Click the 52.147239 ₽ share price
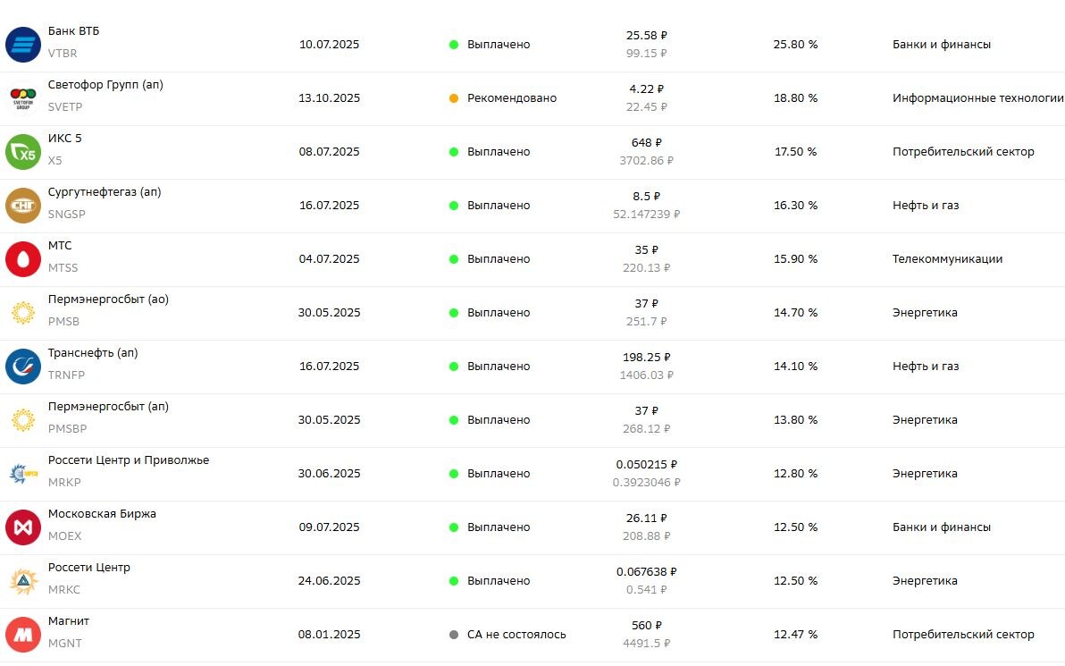The width and height of the screenshot is (1065, 666). click(647, 215)
